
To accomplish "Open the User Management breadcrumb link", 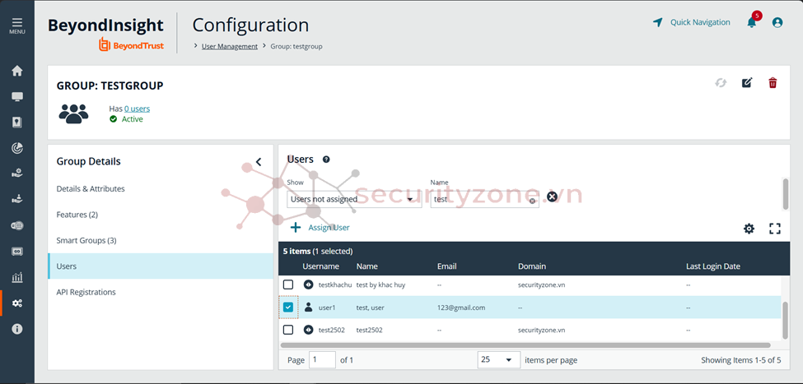I will click(230, 46).
